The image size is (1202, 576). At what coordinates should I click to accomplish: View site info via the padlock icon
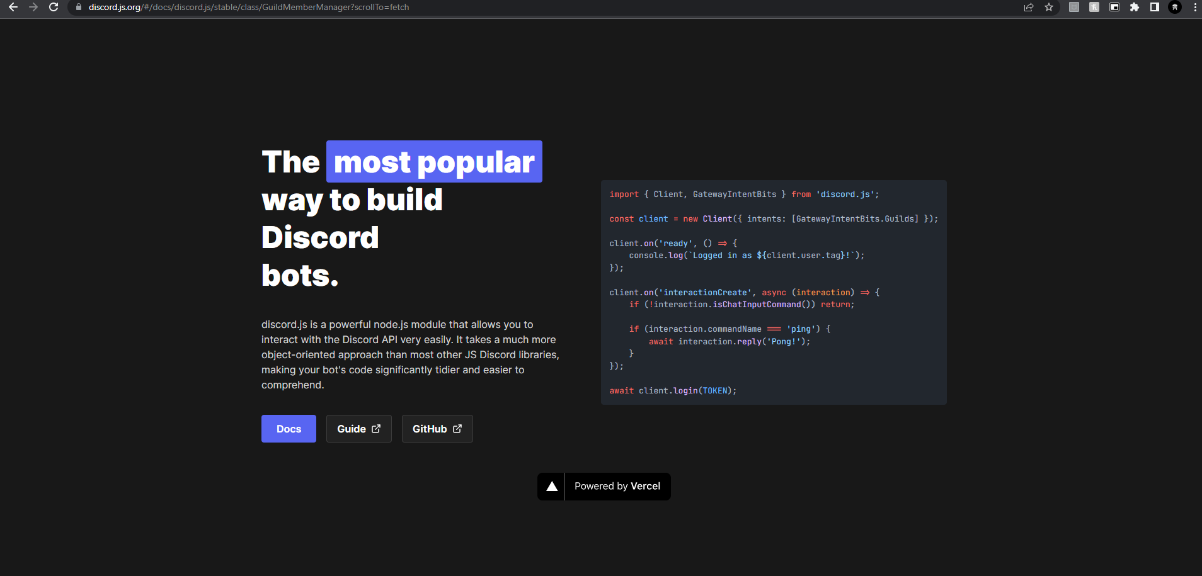[79, 7]
